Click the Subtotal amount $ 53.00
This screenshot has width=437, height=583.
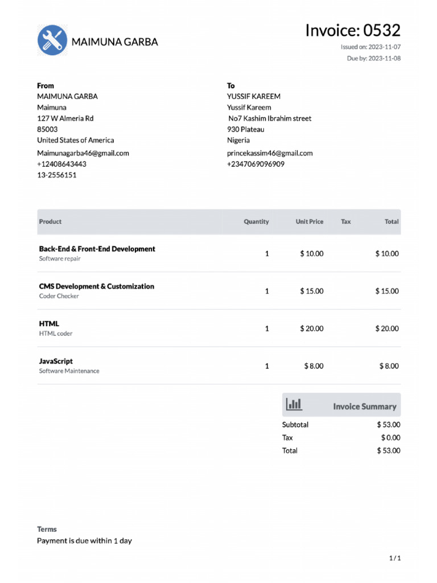pos(388,425)
